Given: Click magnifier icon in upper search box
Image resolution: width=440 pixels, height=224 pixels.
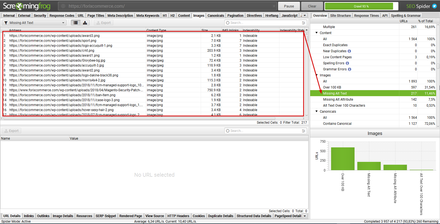Looking at the screenshot, I should click(x=228, y=23).
